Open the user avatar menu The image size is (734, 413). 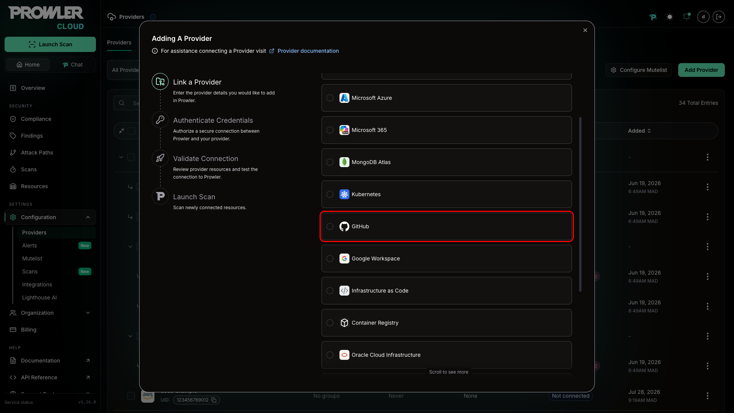703,17
